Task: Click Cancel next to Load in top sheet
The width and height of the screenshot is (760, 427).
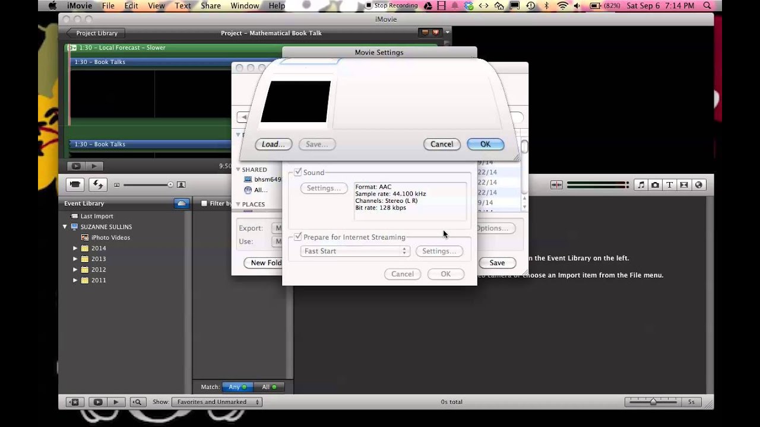Action: [x=442, y=144]
